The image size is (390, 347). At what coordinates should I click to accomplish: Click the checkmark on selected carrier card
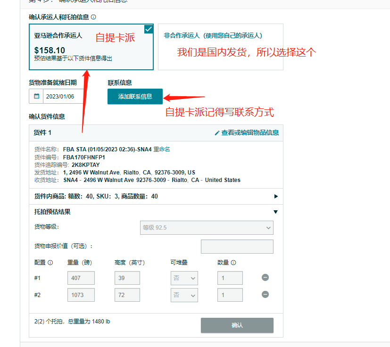[149, 29]
